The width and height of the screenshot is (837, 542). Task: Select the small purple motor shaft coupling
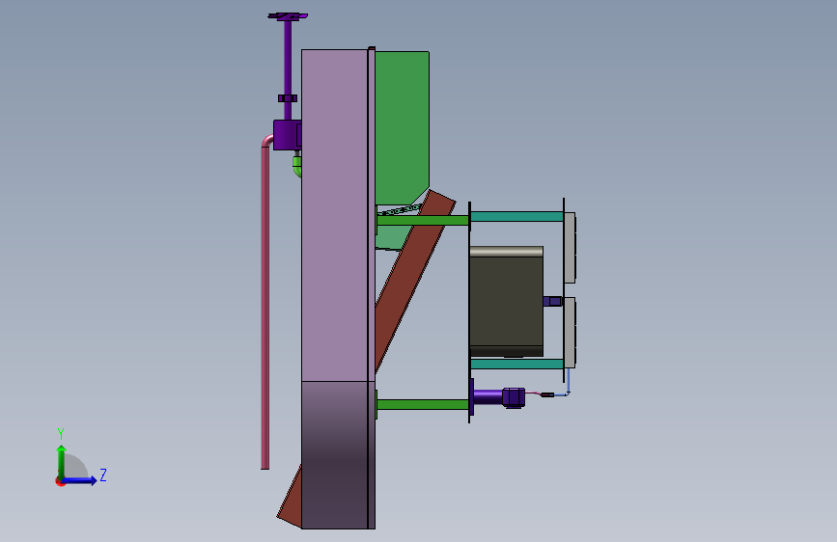click(x=553, y=302)
